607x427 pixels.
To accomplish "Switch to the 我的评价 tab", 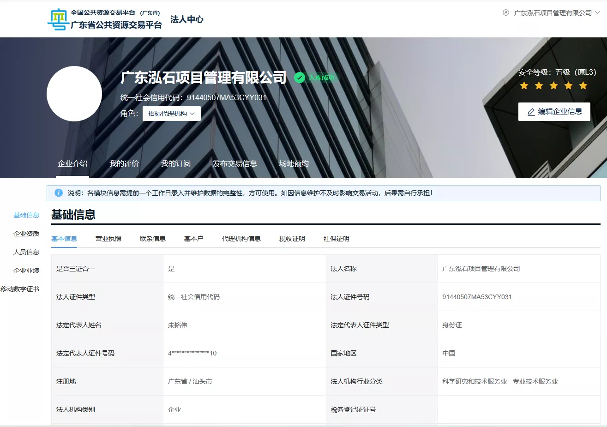I will click(x=124, y=163).
